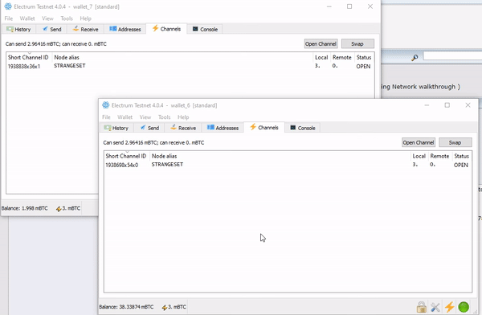Click Local column header in wallet_7
This screenshot has height=315, width=482.
[x=321, y=57]
